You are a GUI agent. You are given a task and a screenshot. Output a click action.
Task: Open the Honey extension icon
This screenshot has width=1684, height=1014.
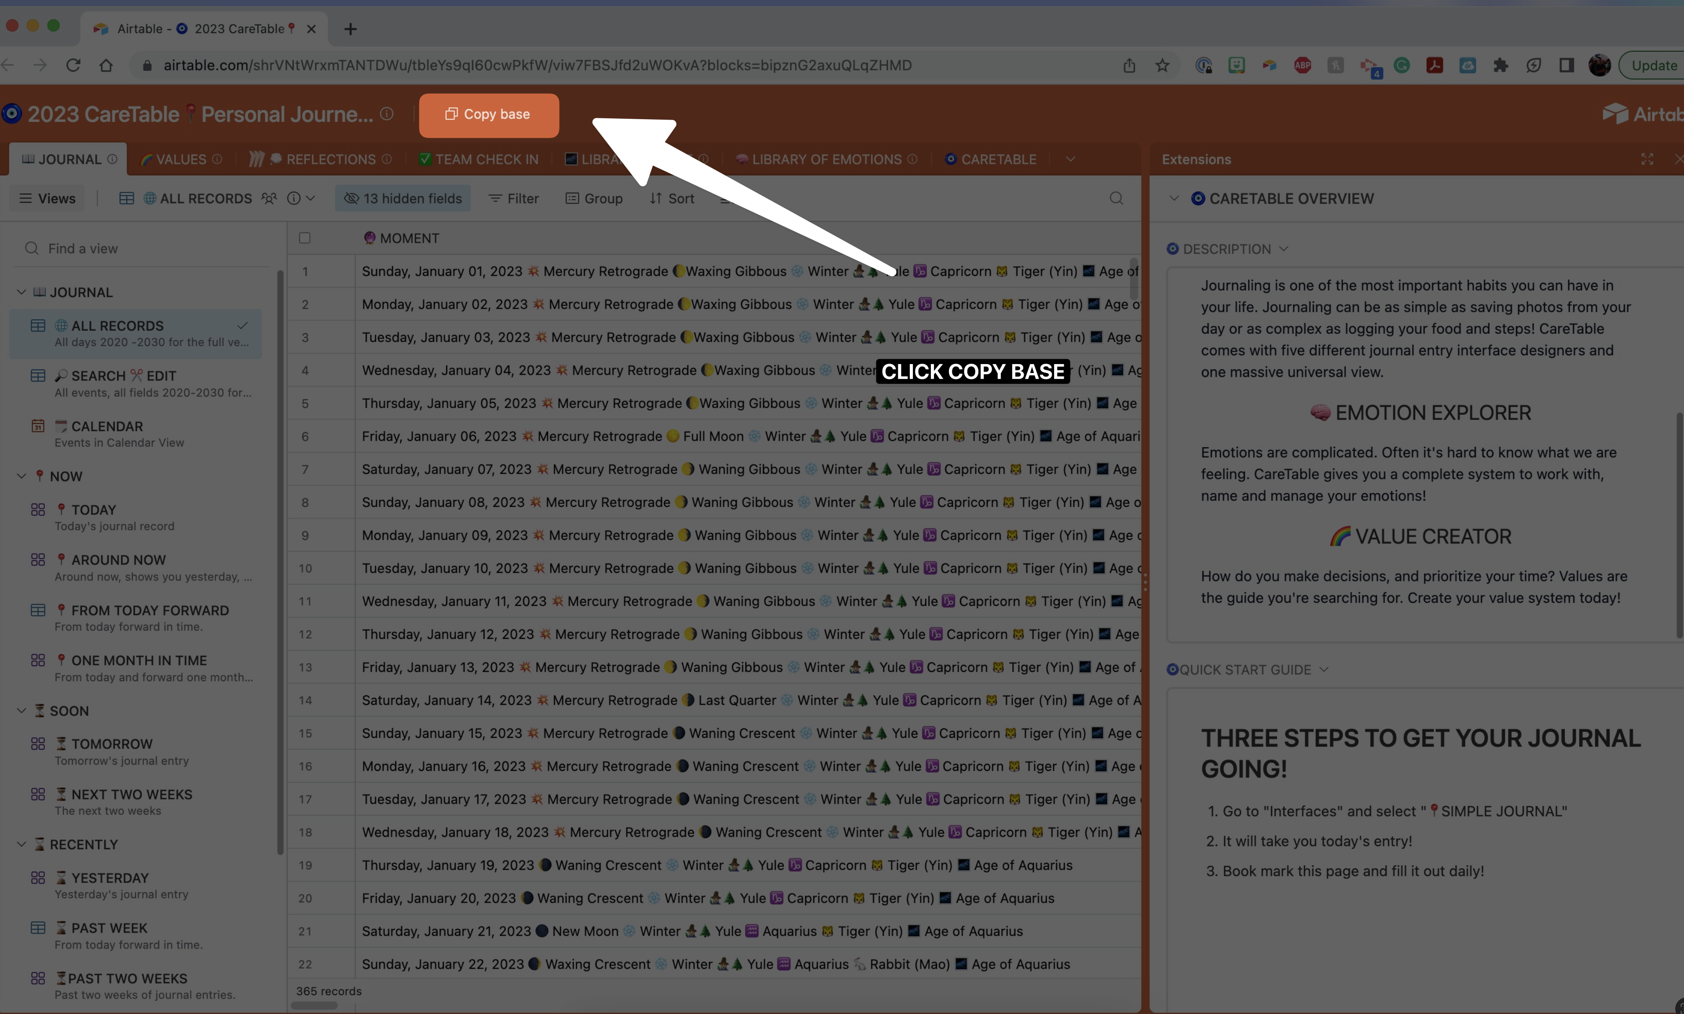point(1336,66)
